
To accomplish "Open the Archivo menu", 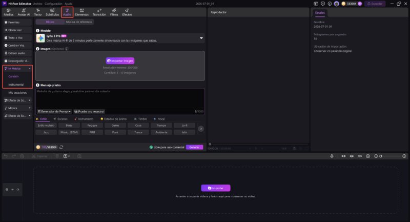I will click(37, 4).
